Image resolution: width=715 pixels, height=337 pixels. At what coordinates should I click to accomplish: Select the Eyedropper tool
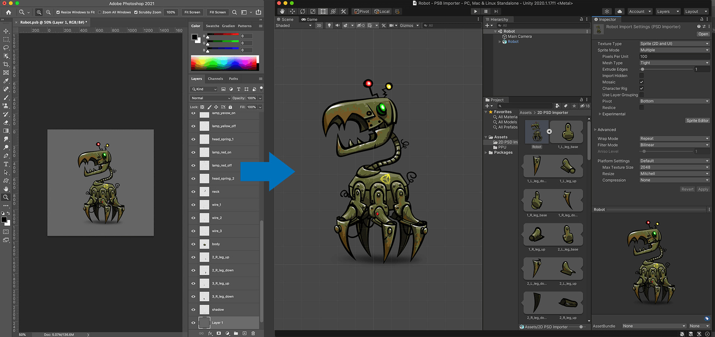6,81
